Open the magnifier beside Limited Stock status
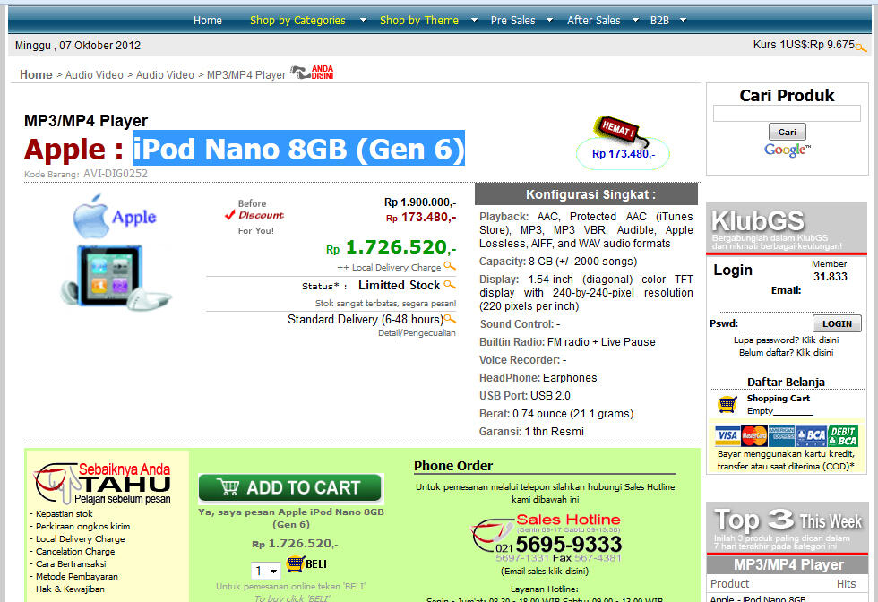This screenshot has height=602, width=878. pyautogui.click(x=450, y=285)
